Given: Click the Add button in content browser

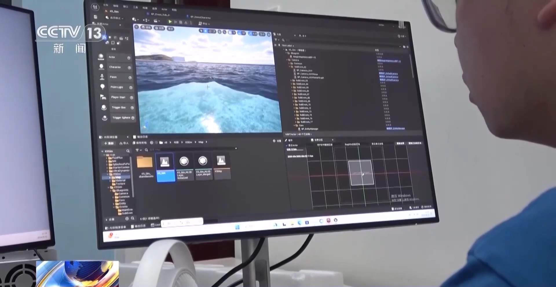Looking at the screenshot, I should click(109, 143).
